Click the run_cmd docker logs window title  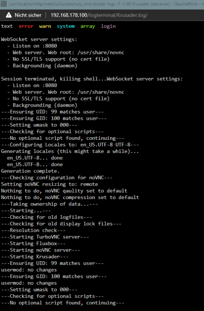103,4
